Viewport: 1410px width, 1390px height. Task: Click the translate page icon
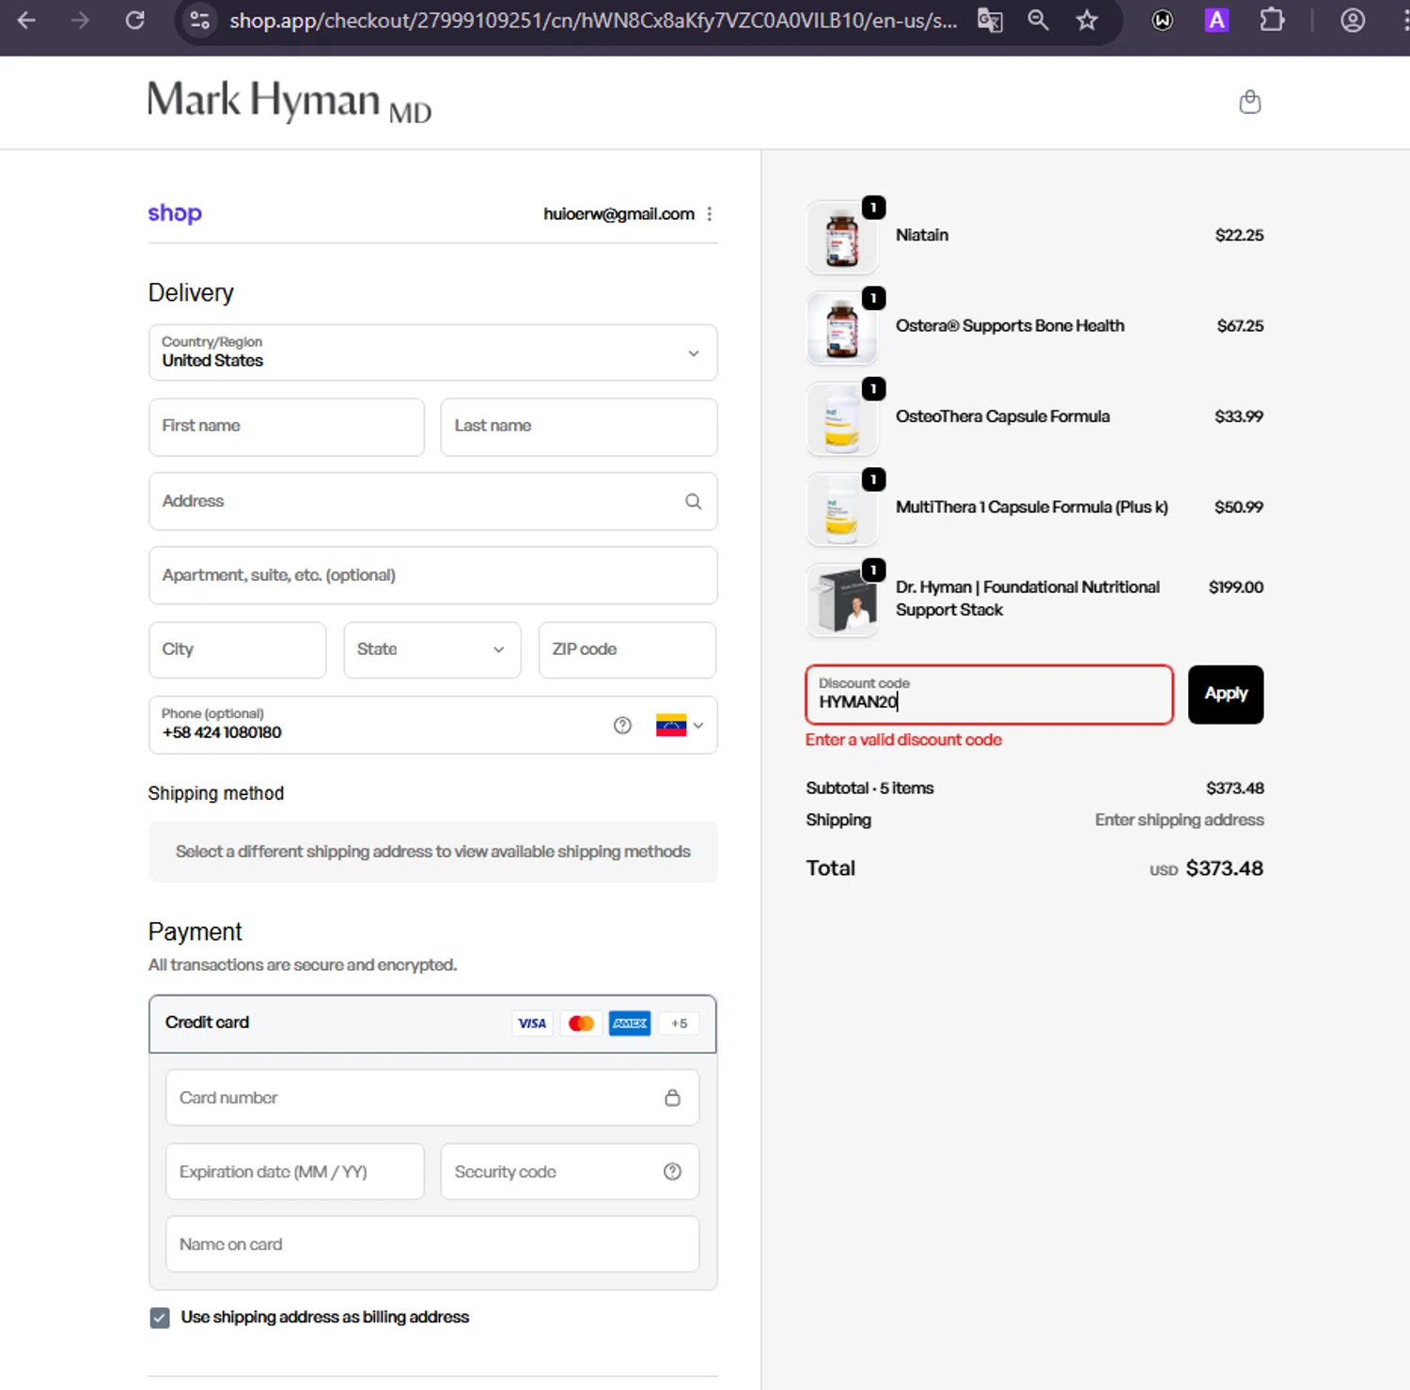pyautogui.click(x=990, y=20)
